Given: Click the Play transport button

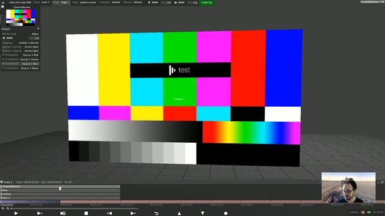Looking at the screenshot, I should tap(16, 214).
